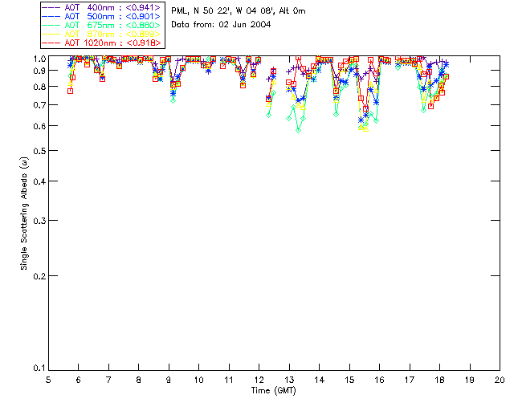Click the 9 tick label on x-axis

169,380
